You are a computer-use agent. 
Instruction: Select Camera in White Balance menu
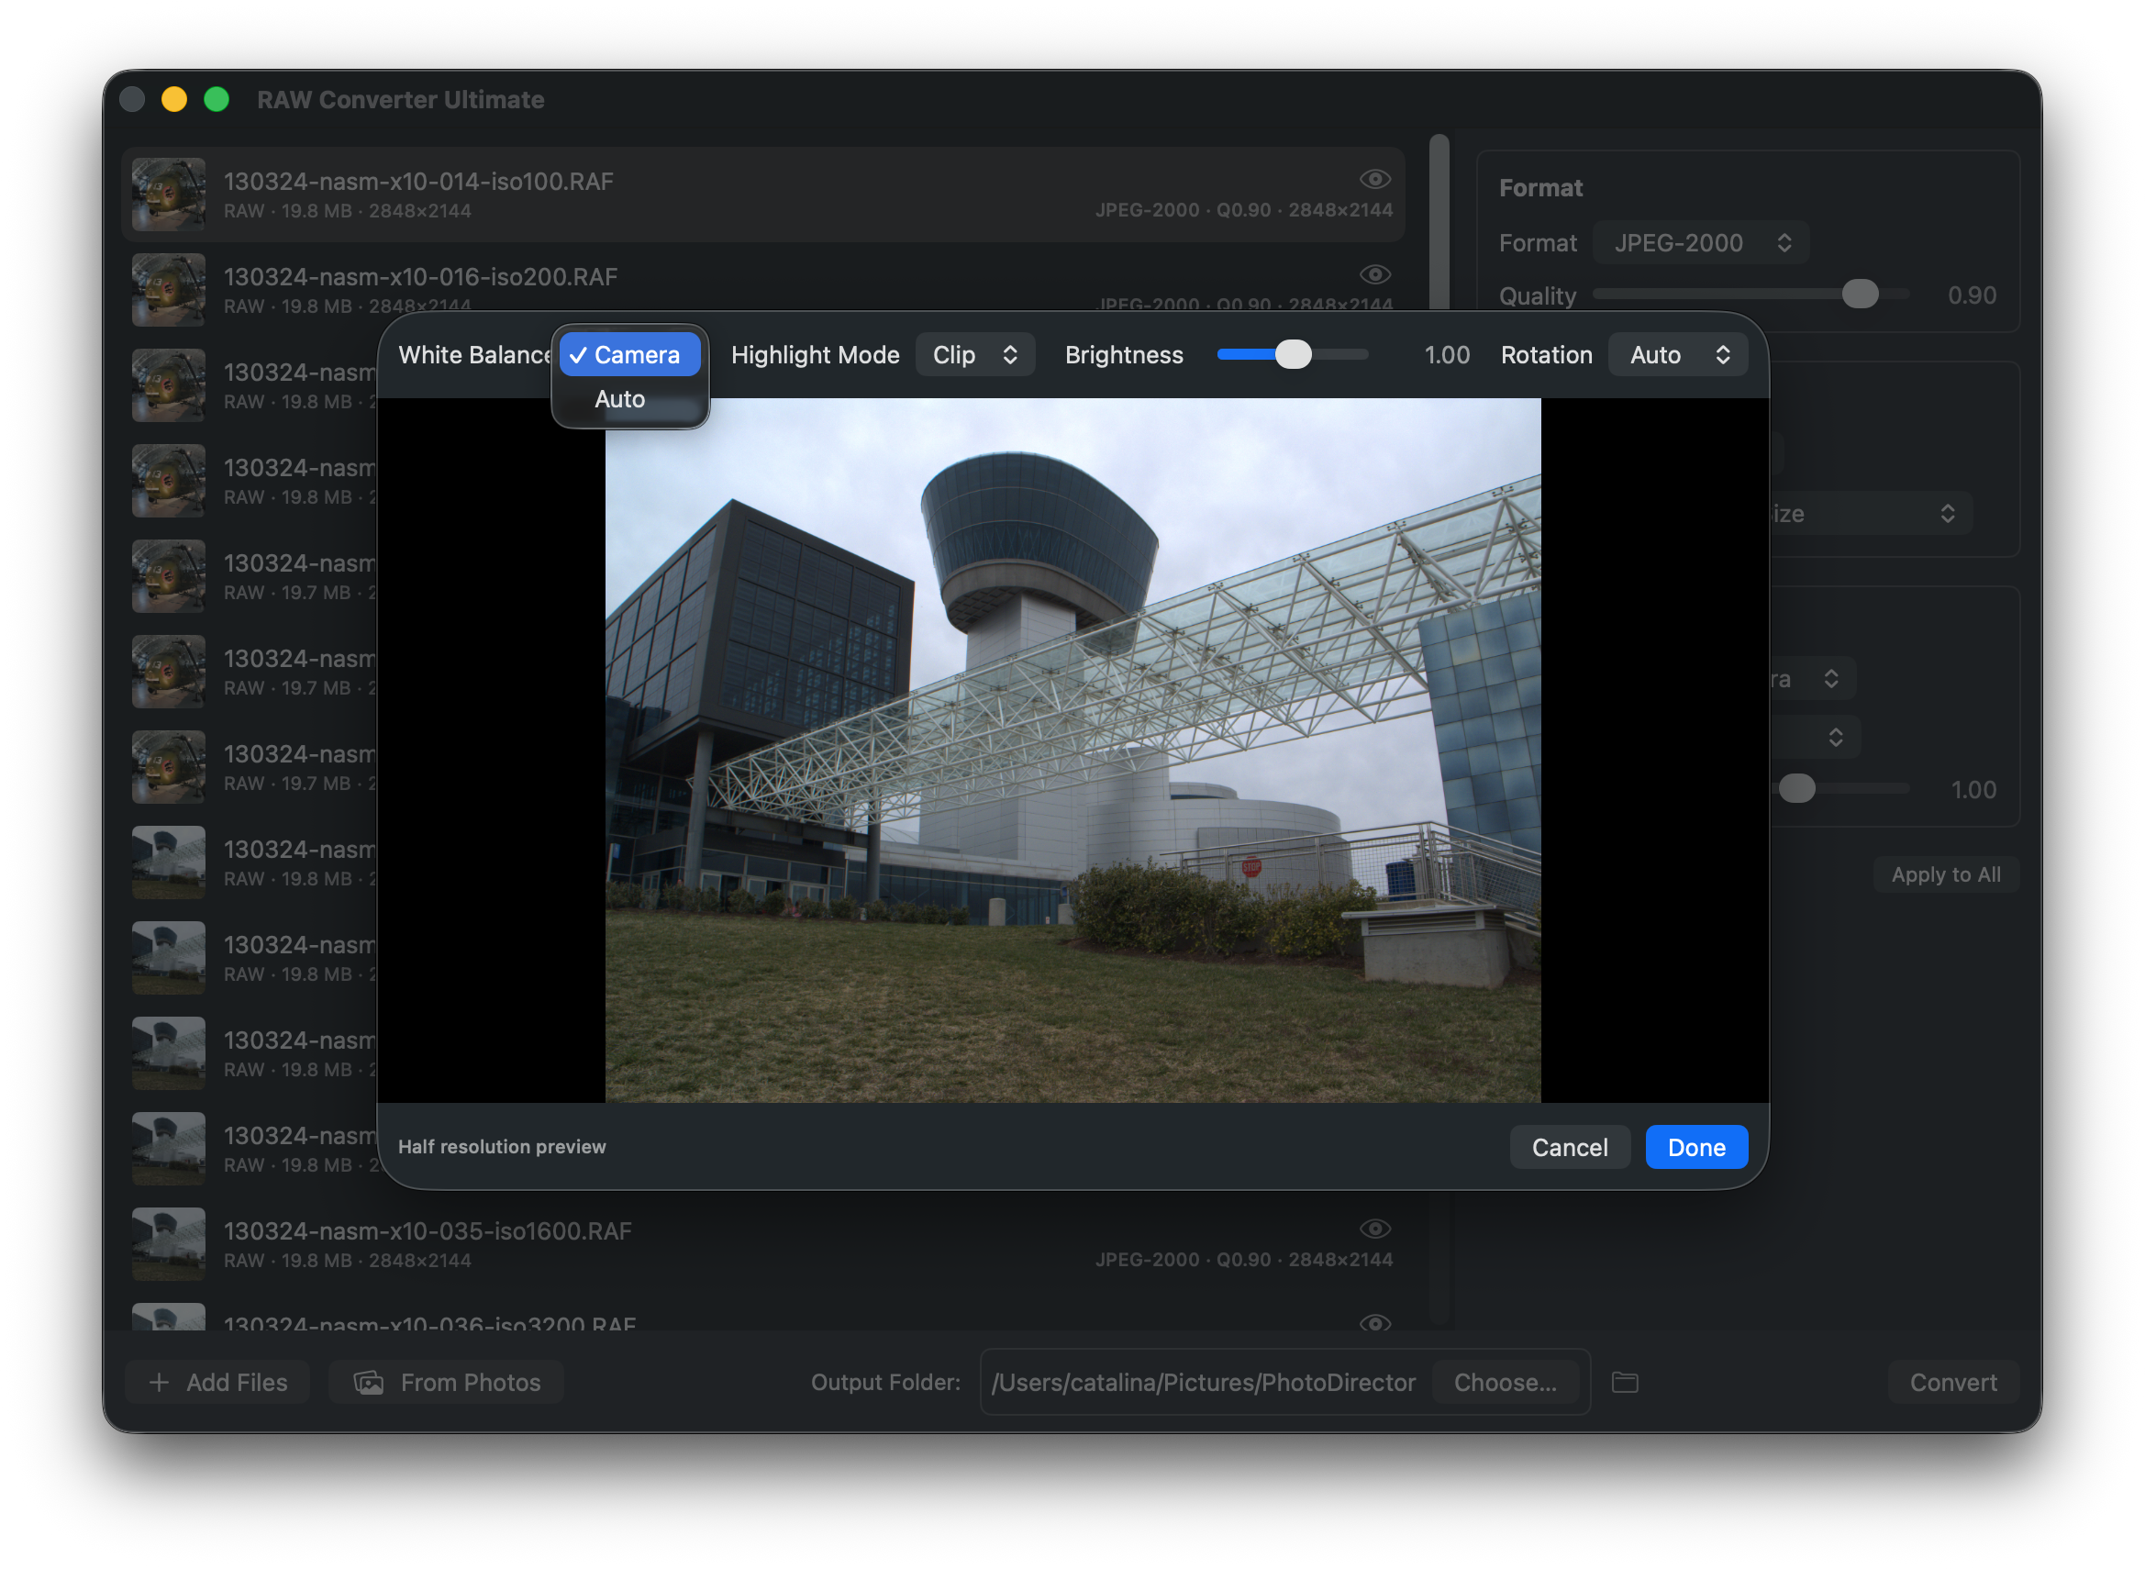coord(629,354)
